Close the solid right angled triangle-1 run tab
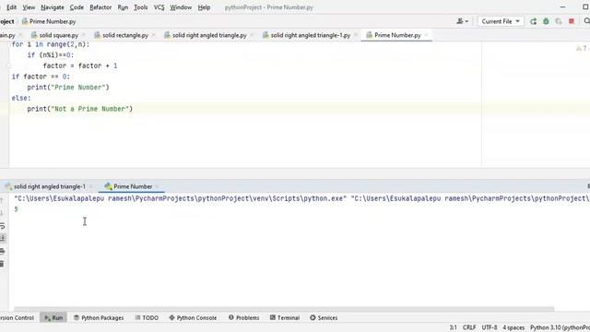The image size is (590, 332). tap(90, 186)
